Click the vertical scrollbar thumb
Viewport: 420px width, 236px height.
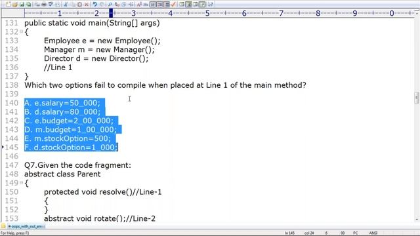pyautogui.click(x=417, y=98)
